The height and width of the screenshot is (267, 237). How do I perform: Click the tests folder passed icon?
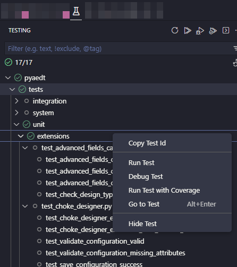point(22,89)
